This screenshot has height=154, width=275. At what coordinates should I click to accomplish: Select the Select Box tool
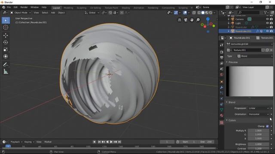click(6, 21)
